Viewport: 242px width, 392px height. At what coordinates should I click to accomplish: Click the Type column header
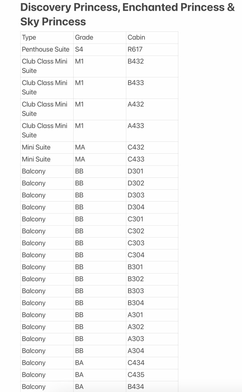[x=29, y=37]
